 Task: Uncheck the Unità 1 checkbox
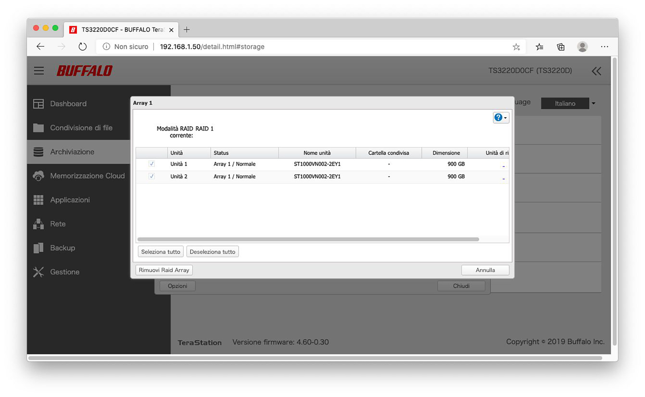coord(152,164)
